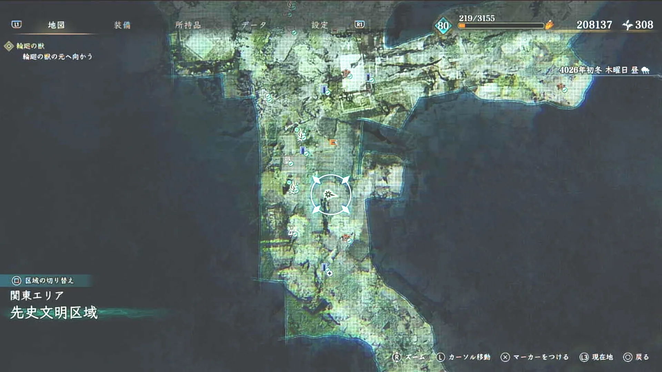Click the weather cloud icon beside the date
This screenshot has height=372, width=662.
[x=645, y=70]
